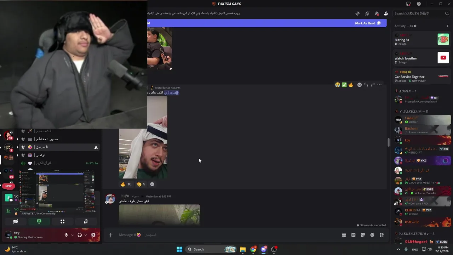453x255 pixels.
Task: Mute the microphone in user panel
Action: pos(66,235)
